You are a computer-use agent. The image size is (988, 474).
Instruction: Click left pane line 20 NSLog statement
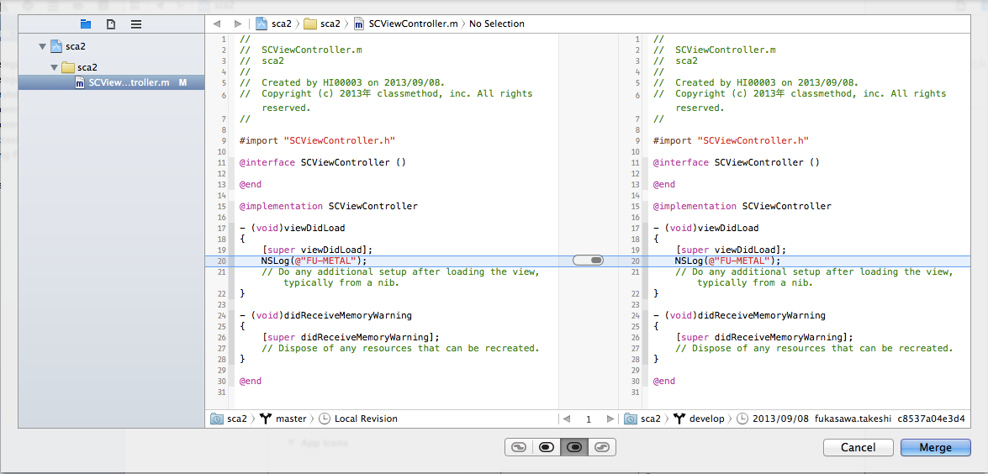click(314, 261)
